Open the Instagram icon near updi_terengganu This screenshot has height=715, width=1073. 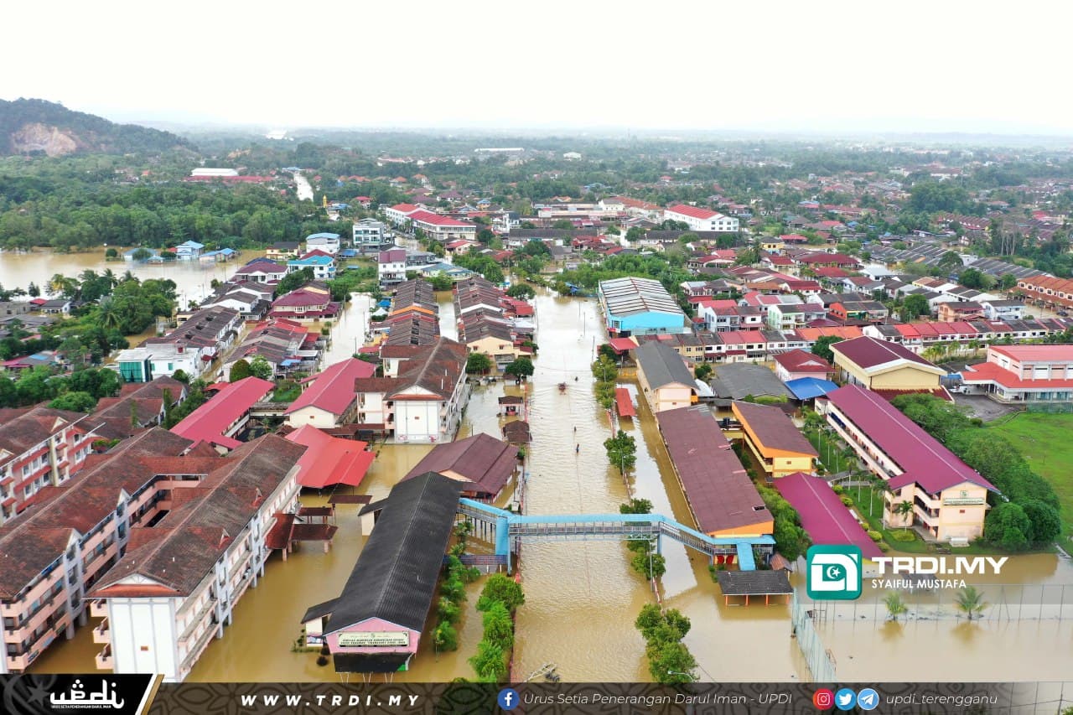tap(822, 698)
